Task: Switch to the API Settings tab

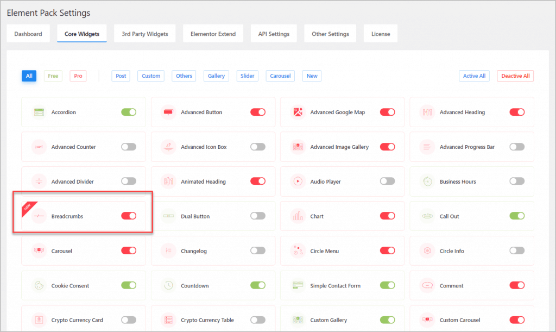Action: pos(274,34)
